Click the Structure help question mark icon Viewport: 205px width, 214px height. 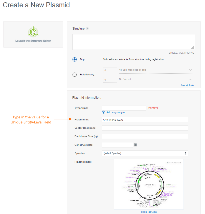87,29
